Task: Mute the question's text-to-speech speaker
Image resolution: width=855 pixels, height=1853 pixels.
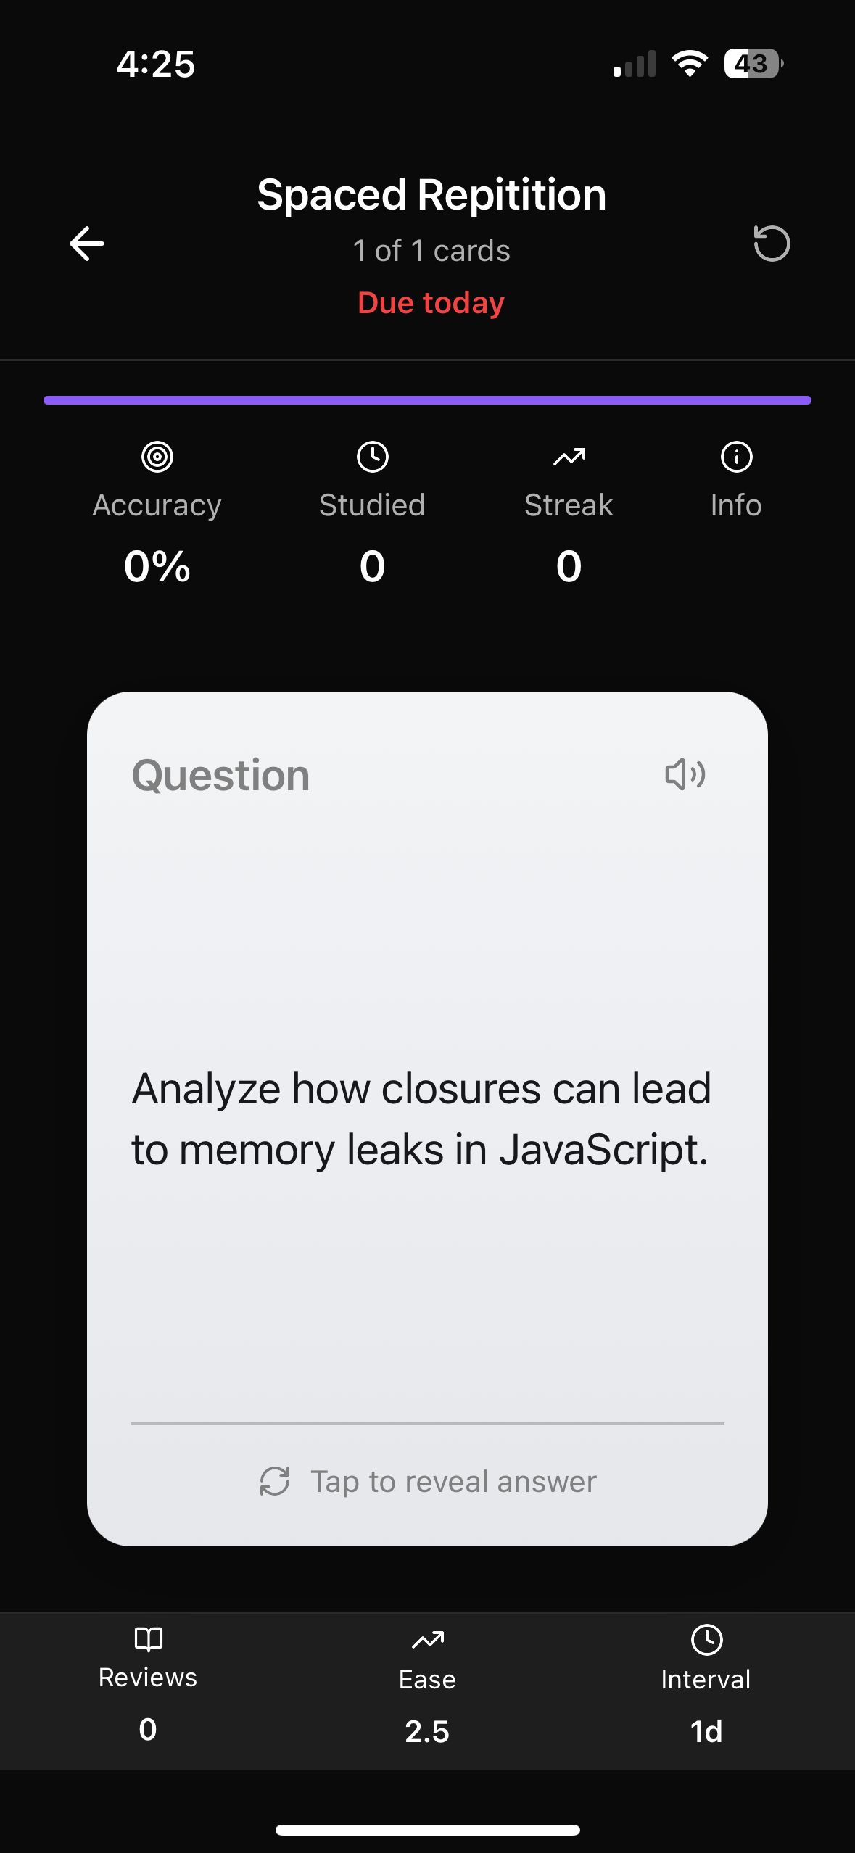Action: point(685,775)
